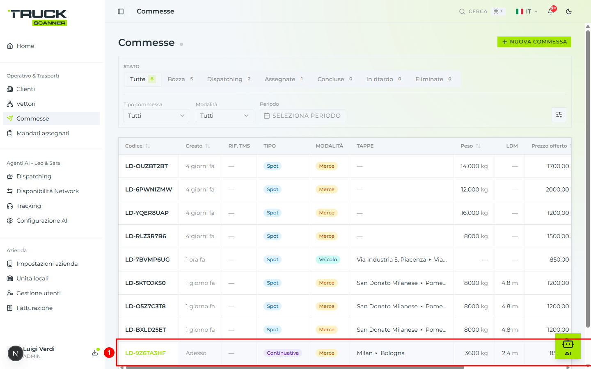Open Clienti in sidebar

pyautogui.click(x=51, y=89)
